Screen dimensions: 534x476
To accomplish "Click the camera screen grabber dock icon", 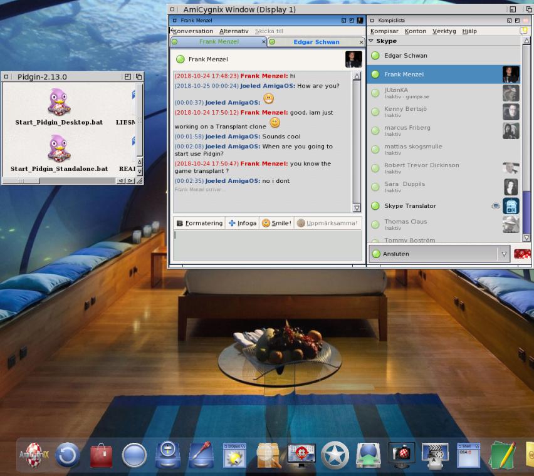I will [402, 455].
